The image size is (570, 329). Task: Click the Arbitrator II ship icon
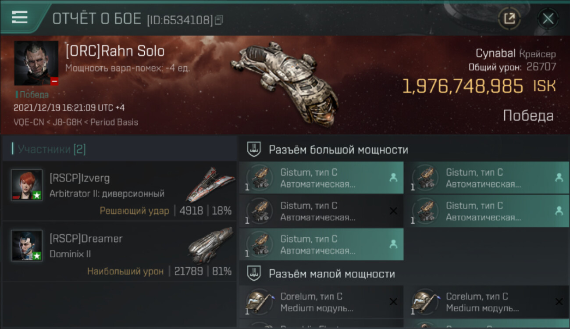tap(210, 183)
